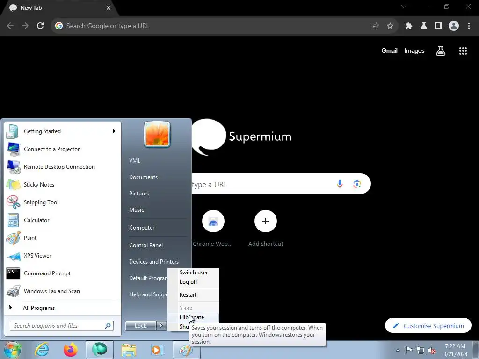The width and height of the screenshot is (479, 359).
Task: Click the muted volume tray icon
Action: point(432,350)
